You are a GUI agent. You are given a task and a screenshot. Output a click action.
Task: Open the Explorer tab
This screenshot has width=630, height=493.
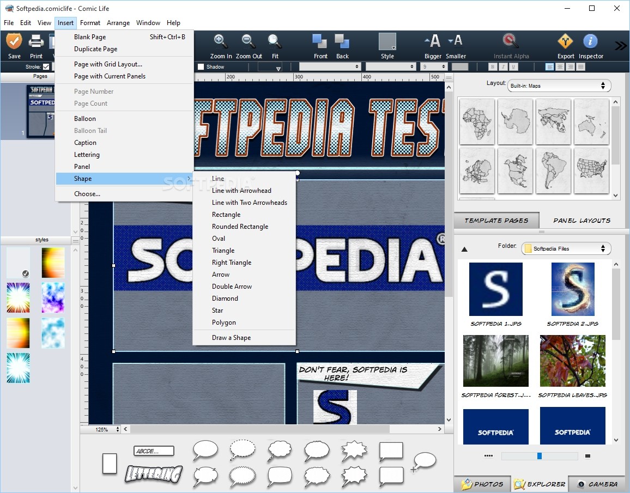click(540, 484)
